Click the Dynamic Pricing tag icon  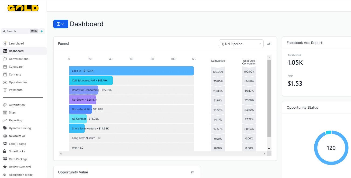tap(5, 128)
